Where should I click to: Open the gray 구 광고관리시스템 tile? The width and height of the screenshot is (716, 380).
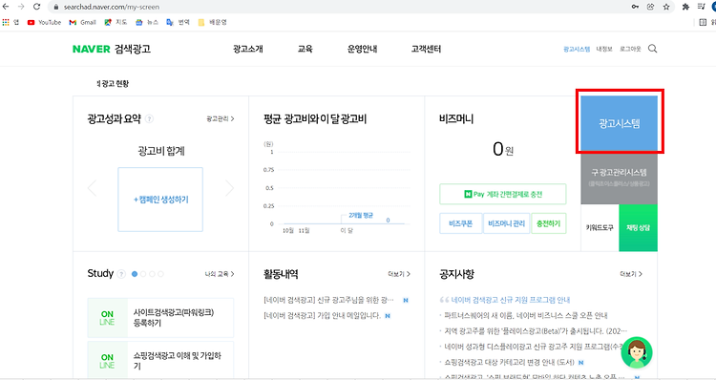click(x=620, y=178)
